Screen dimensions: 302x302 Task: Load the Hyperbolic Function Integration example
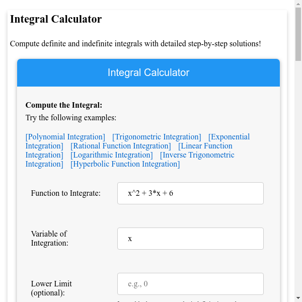click(125, 164)
